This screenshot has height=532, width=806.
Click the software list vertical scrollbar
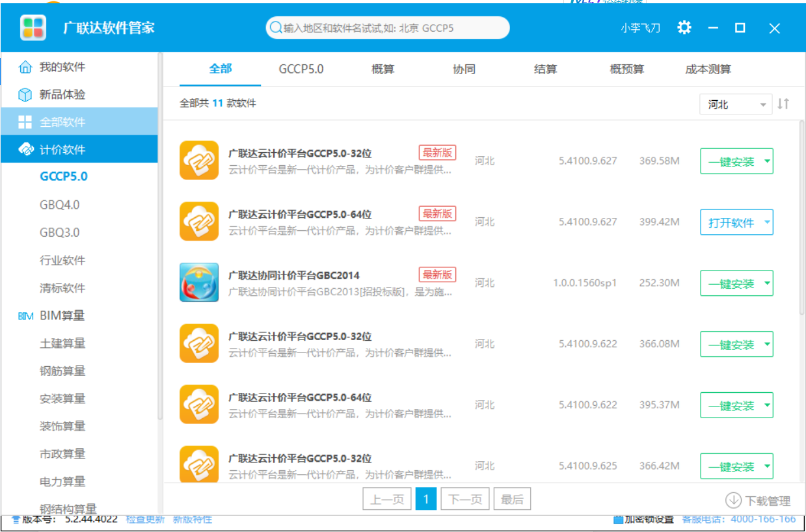coord(802,218)
